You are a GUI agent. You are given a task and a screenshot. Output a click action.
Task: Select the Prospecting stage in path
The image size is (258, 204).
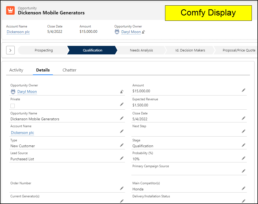coord(44,50)
